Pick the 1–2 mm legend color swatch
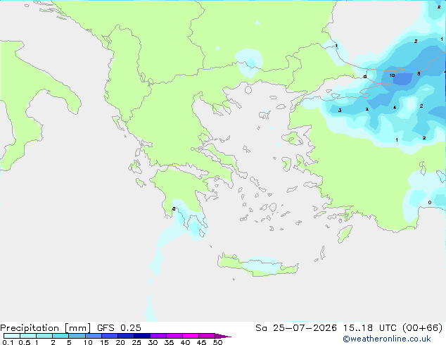Screen dimensions: 446x345 point(44,336)
